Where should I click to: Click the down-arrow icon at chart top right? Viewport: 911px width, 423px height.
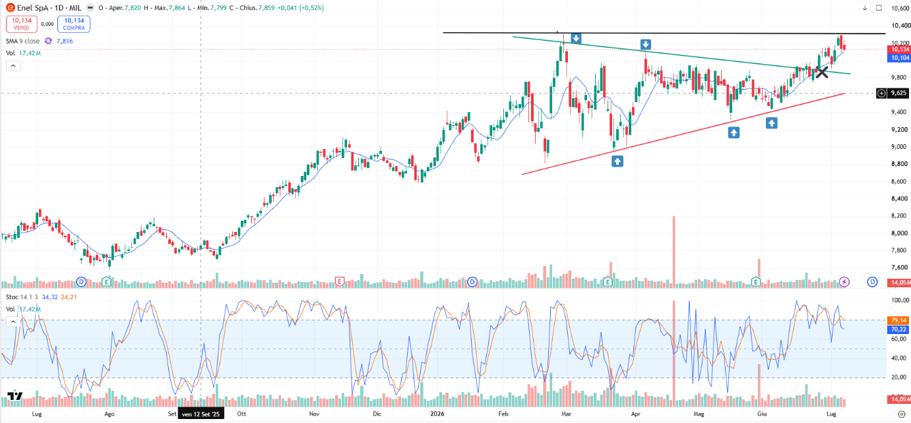(x=865, y=8)
